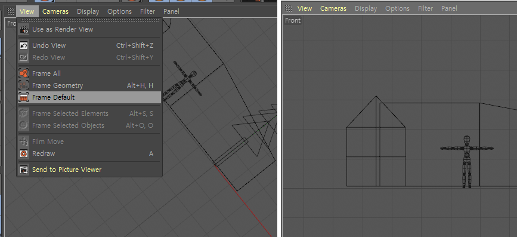517x237 pixels.
Task: Click the menu tear-off handle strip
Action: [89, 20]
